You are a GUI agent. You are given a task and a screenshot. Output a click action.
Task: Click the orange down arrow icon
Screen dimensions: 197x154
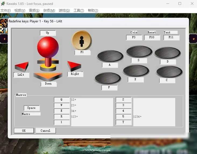pyautogui.click(x=48, y=76)
